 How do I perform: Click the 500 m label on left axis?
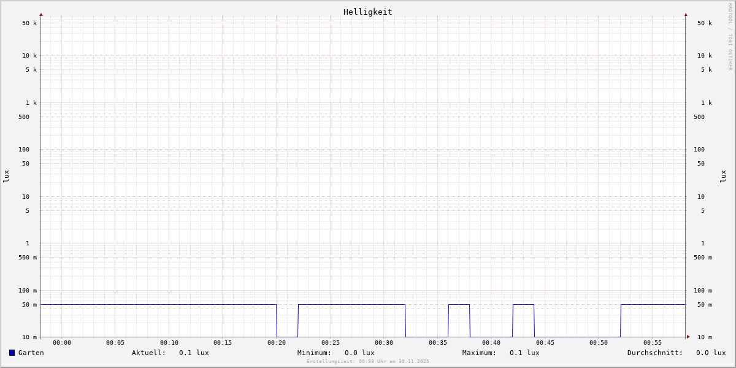(x=28, y=258)
